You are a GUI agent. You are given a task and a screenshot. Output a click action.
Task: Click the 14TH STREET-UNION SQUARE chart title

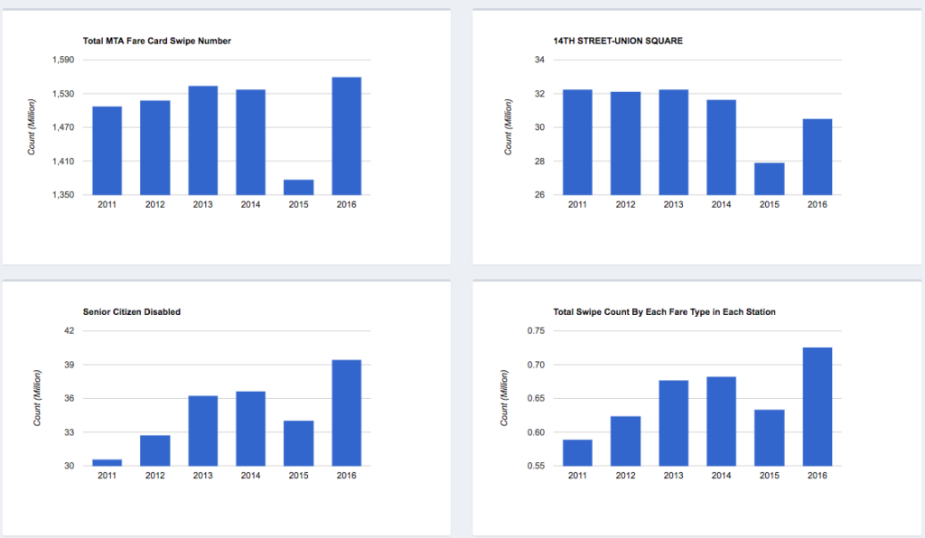[x=619, y=41]
